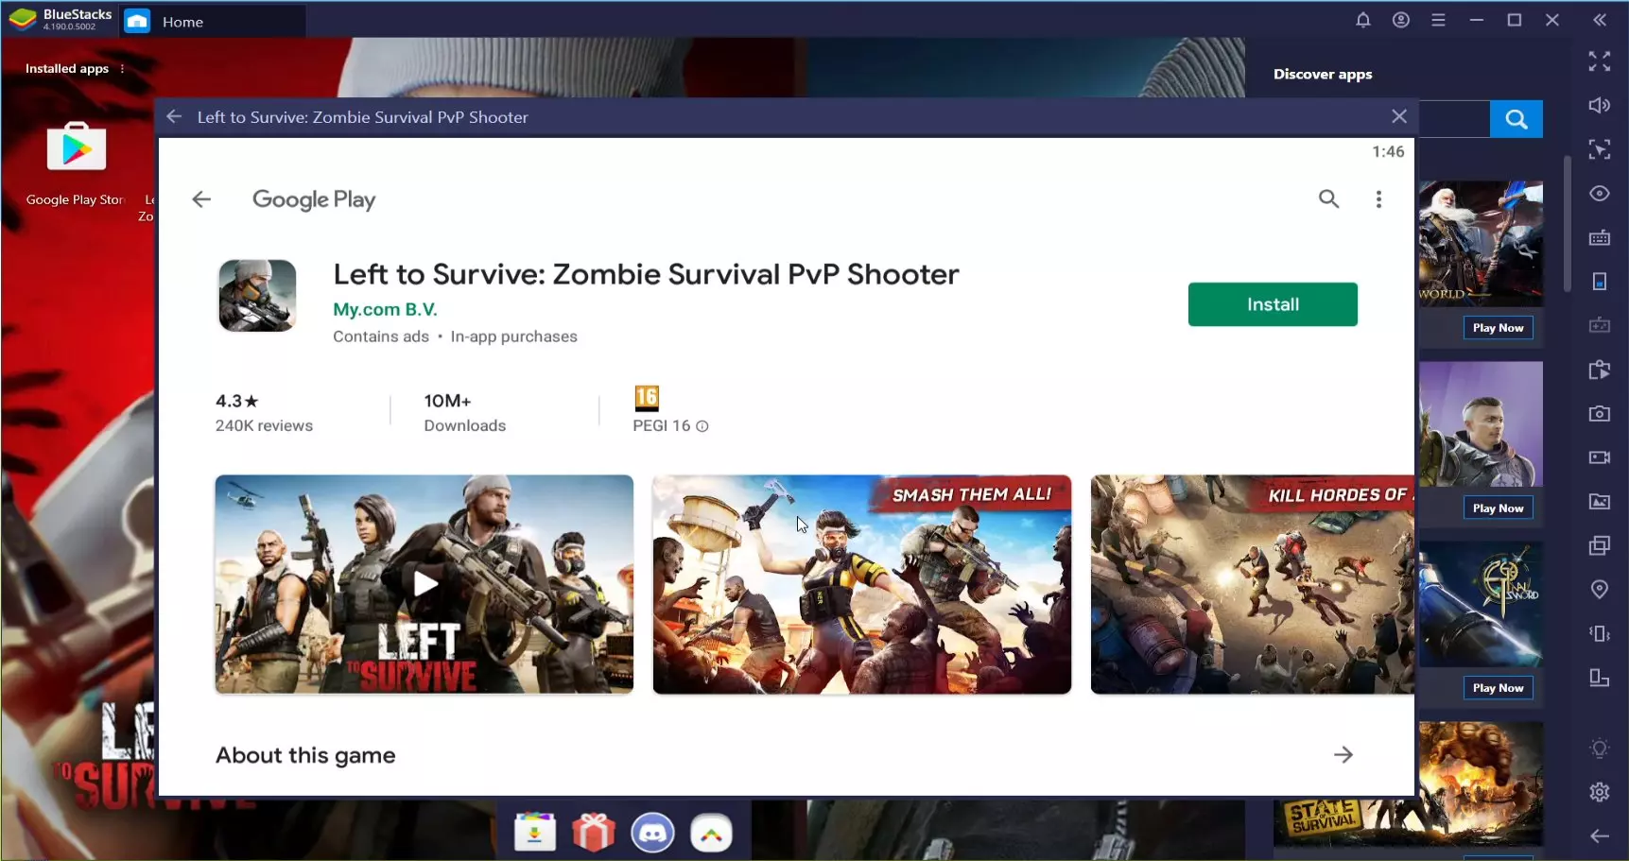Viewport: 1629px width, 861px height.
Task: Click the green Install button
Action: tap(1272, 304)
